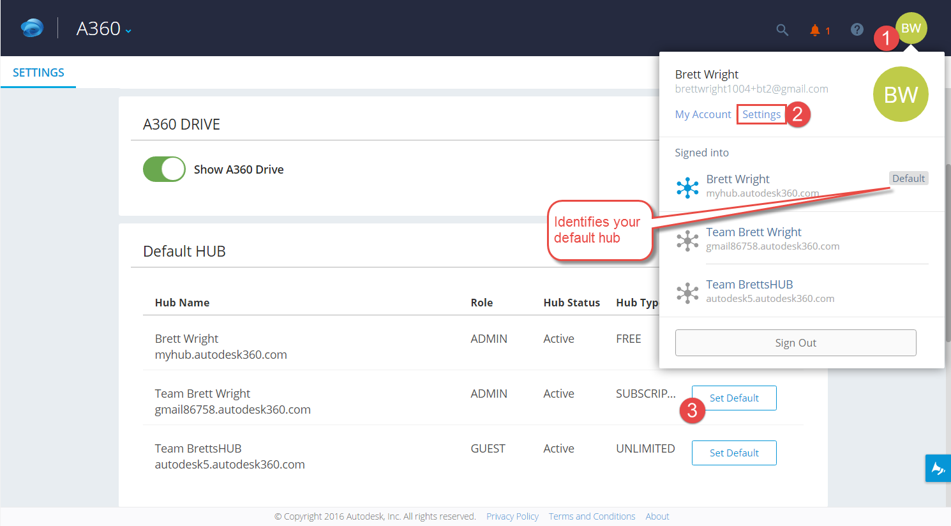This screenshot has height=526, width=951.
Task: Switch to the SETTINGS tab
Action: tap(38, 72)
